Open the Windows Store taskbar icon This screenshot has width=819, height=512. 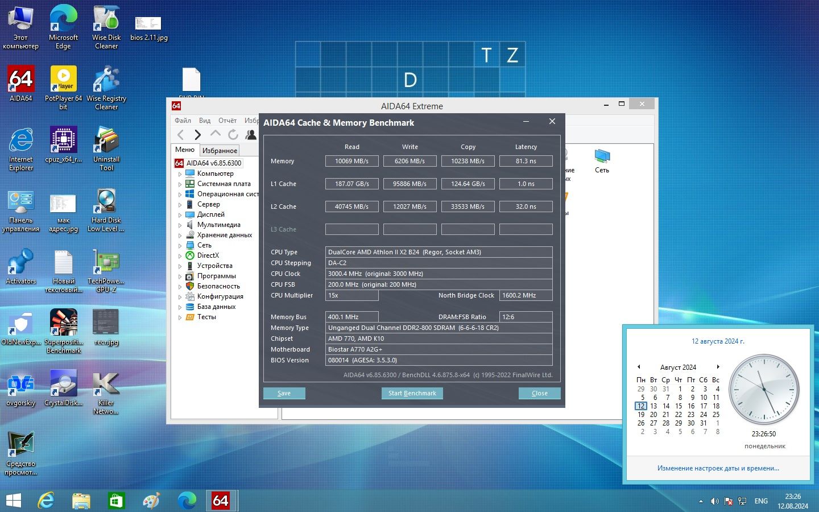(116, 501)
